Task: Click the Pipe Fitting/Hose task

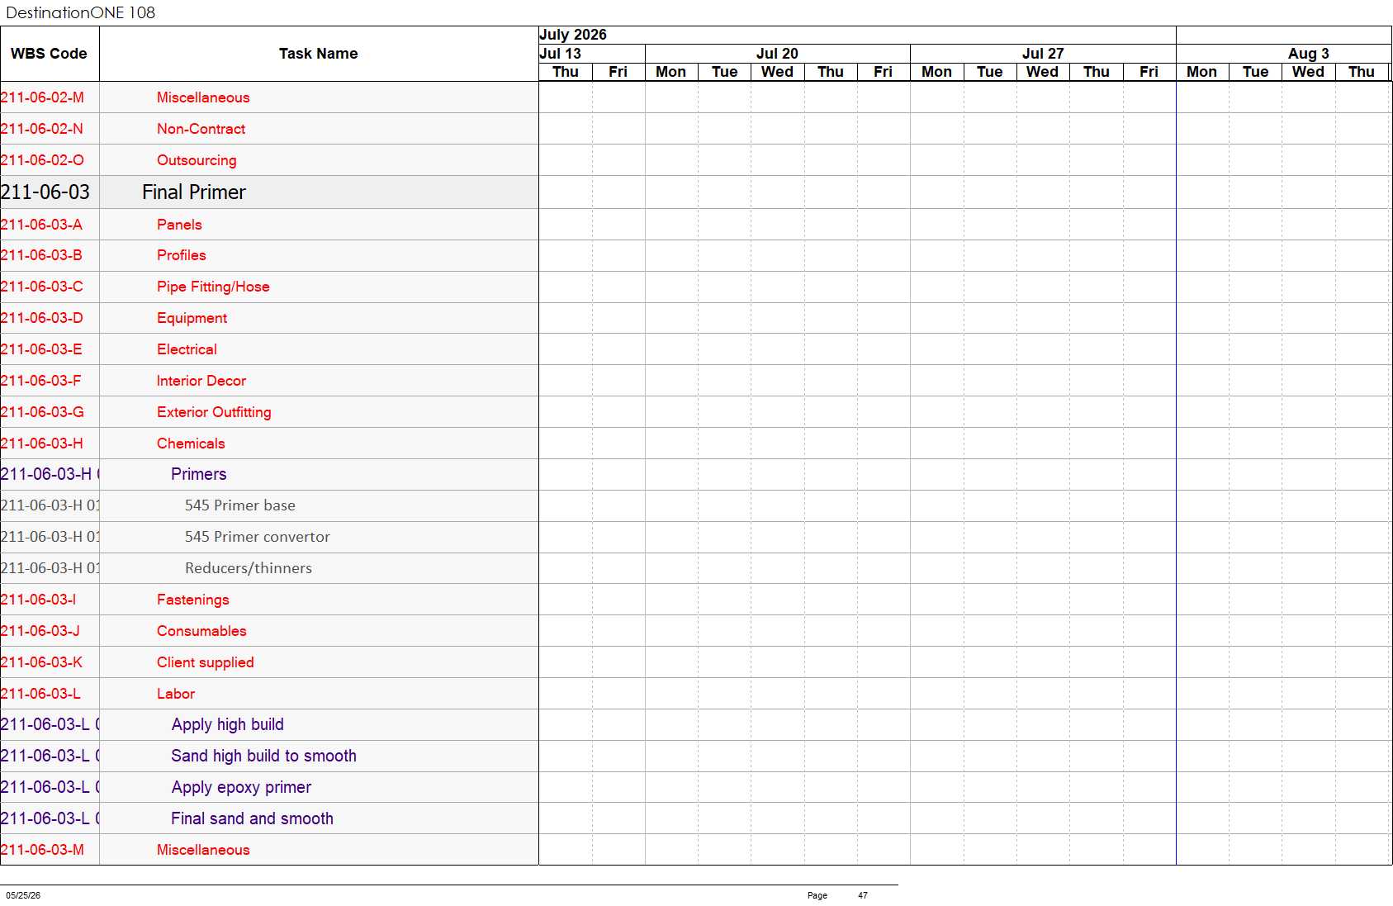Action: [x=213, y=287]
